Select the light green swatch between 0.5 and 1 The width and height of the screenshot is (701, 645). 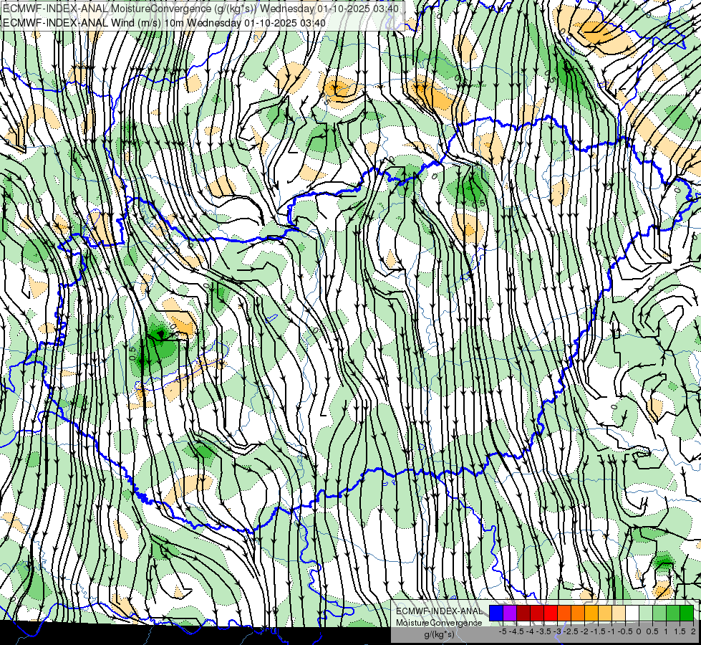point(659,613)
